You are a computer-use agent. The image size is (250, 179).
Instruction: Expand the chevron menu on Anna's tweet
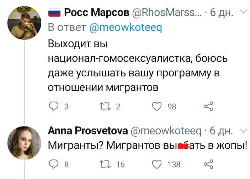click(x=243, y=131)
